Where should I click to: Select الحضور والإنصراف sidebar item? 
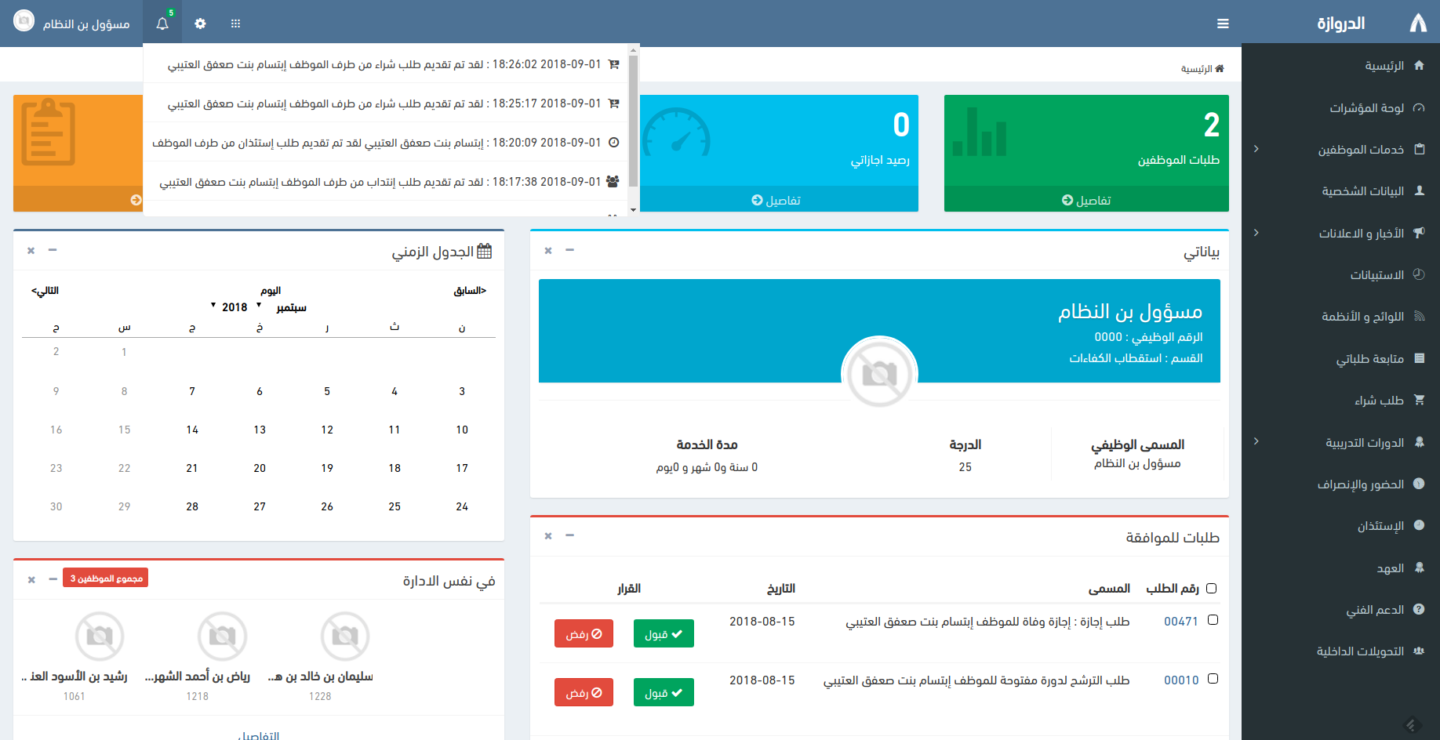click(1361, 484)
